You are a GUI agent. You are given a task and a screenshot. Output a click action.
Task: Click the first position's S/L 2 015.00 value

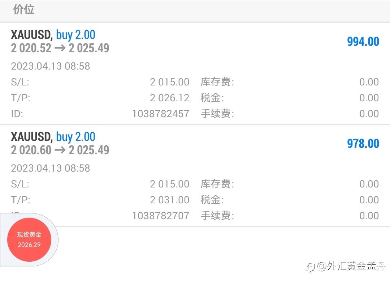tap(169, 82)
